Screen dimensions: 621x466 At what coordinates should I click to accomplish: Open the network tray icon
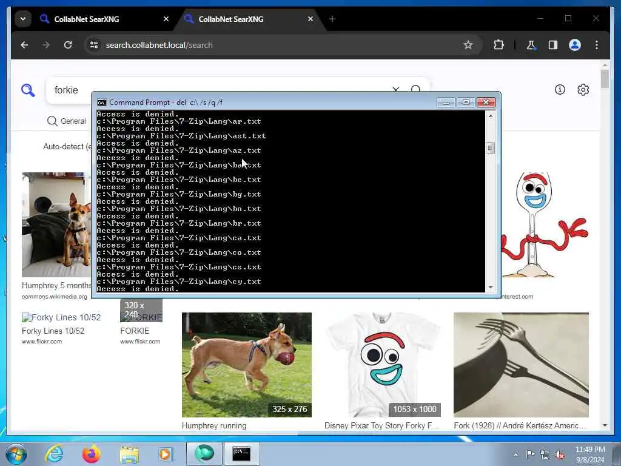[545, 454]
